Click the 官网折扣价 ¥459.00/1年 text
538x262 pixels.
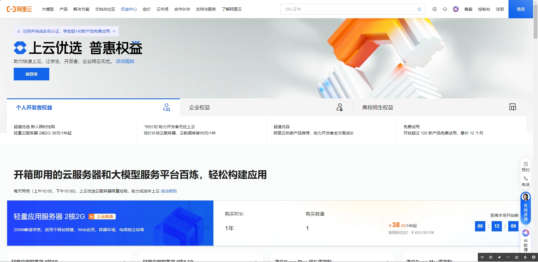[411, 233]
